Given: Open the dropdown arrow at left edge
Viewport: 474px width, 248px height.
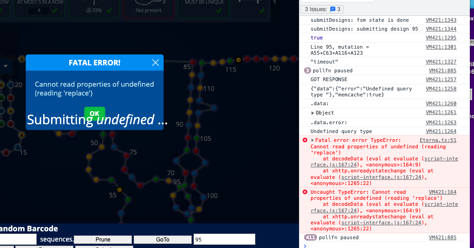Looking at the screenshot, I should pos(6,66).
